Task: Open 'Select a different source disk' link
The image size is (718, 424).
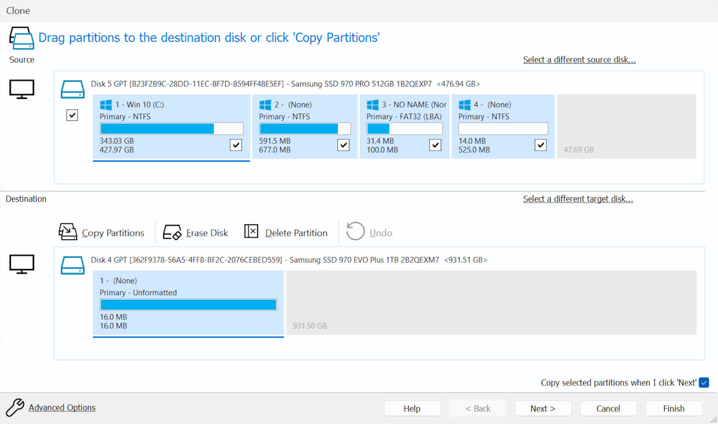Action: [x=579, y=60]
